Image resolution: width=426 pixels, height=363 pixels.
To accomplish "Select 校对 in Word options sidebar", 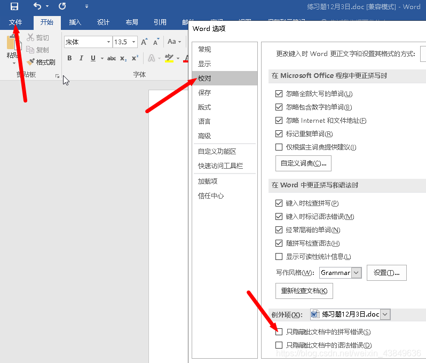I will 225,78.
